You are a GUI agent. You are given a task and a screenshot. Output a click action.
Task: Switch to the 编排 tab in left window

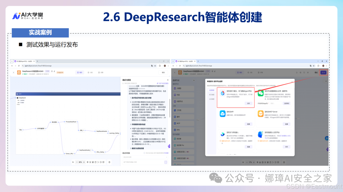80,72
